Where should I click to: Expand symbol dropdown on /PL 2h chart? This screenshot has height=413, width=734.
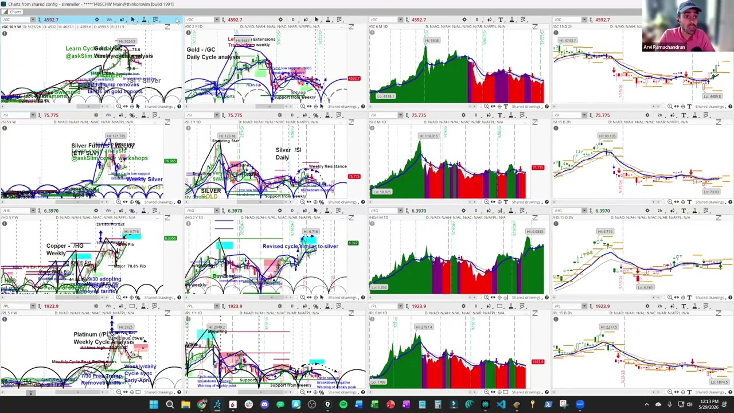584,306
